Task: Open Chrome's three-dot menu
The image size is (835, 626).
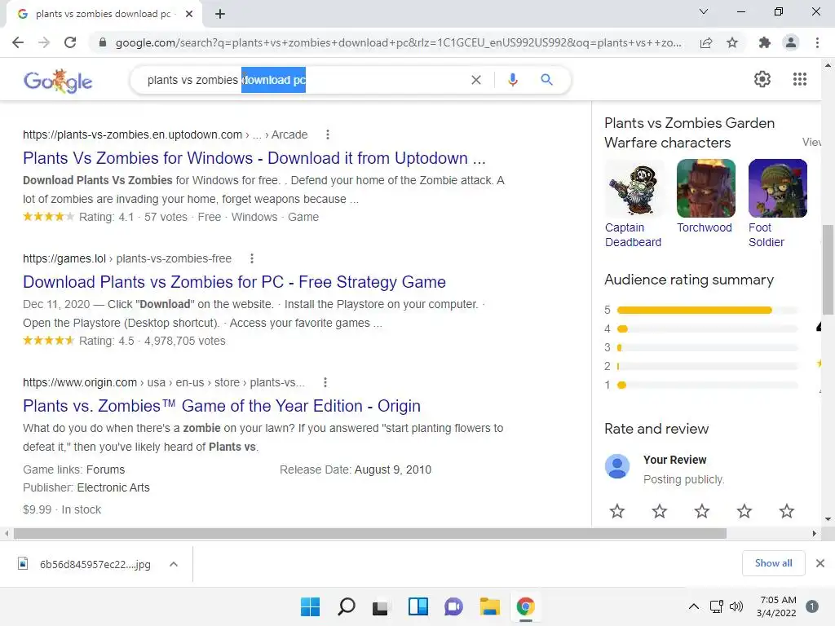Action: 817,42
